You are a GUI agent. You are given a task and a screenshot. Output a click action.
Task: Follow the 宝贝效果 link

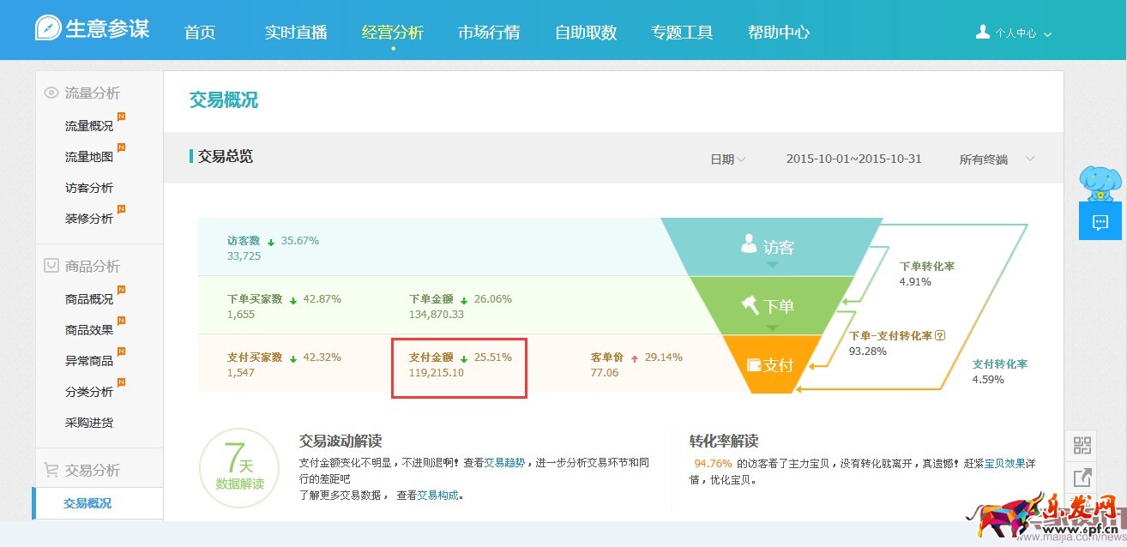[x=1004, y=464]
